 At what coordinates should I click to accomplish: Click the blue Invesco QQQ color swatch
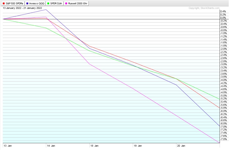pyautogui.click(x=27, y=3)
